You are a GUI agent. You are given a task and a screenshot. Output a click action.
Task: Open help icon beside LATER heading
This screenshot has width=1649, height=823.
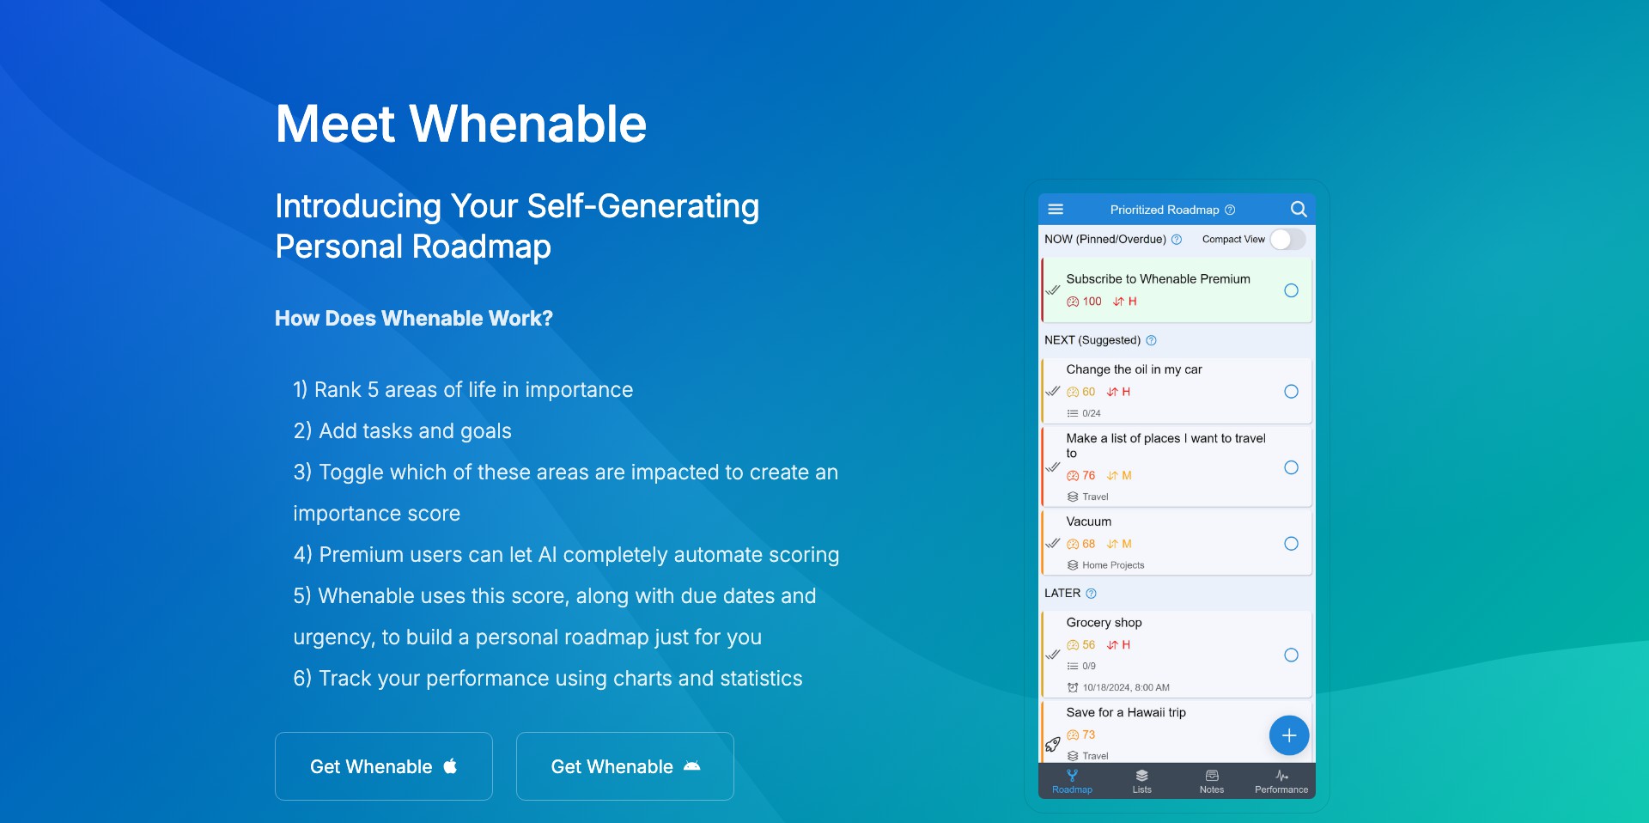click(x=1092, y=594)
